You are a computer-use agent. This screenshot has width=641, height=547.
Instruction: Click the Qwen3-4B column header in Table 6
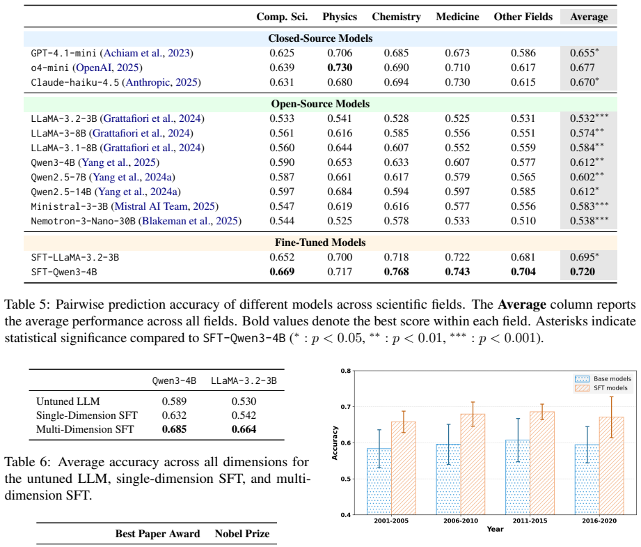174,381
